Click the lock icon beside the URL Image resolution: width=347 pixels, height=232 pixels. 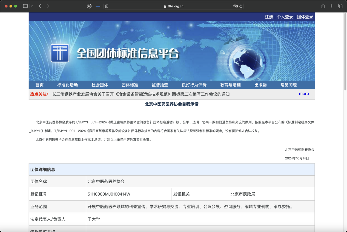165,6
